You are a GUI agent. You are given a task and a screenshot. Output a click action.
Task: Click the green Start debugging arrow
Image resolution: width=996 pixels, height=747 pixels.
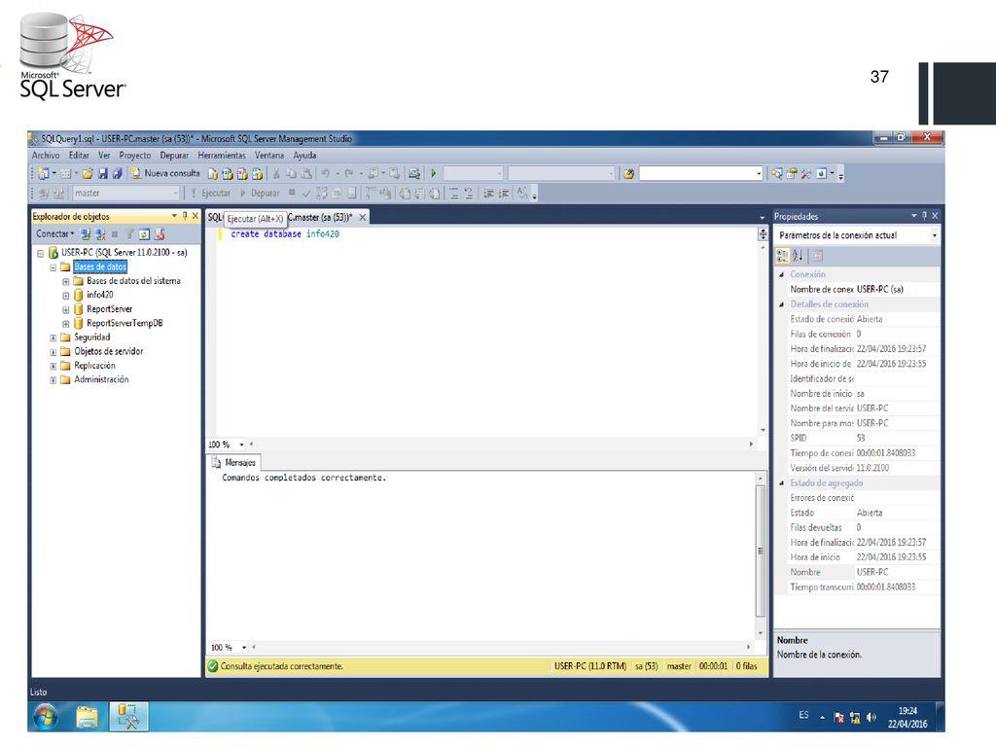point(433,173)
